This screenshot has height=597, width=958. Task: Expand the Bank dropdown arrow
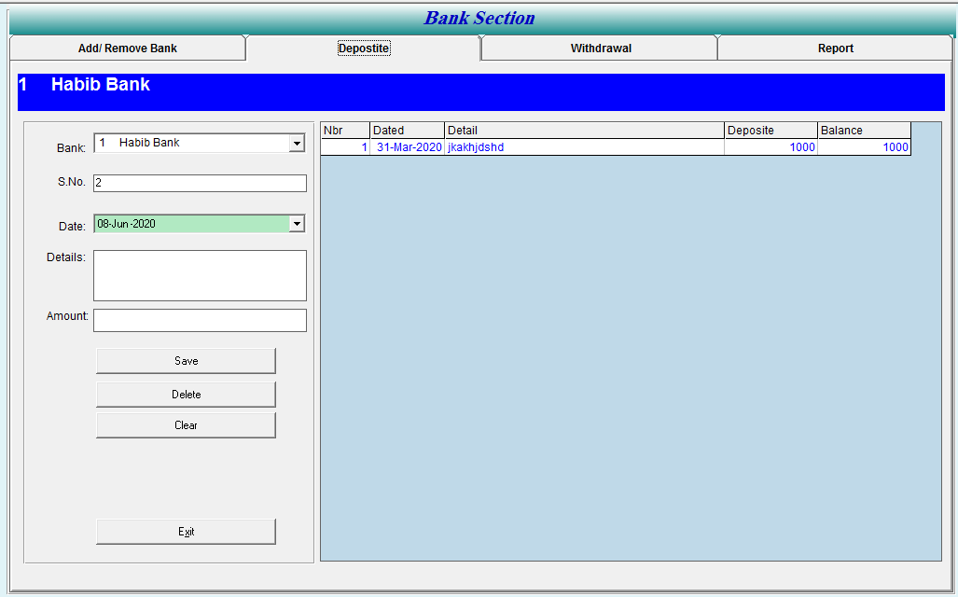click(297, 143)
